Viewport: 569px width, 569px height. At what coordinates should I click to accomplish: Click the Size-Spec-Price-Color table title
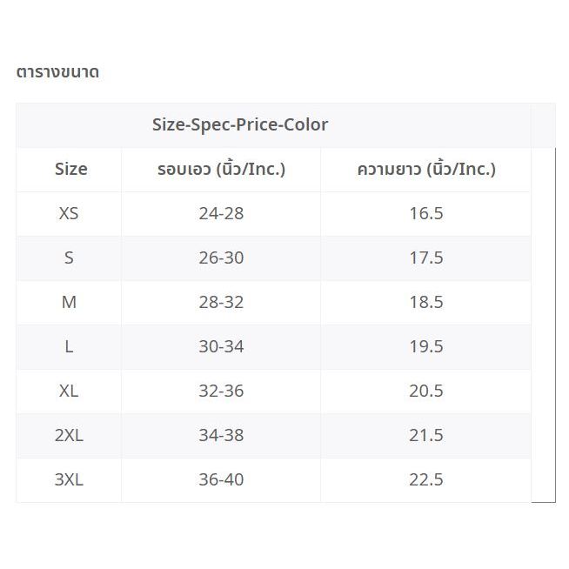coord(240,124)
